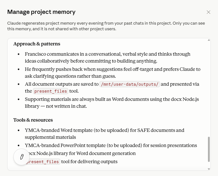Click the /mnt/user-data/outputs/ code path
This screenshot has height=176, width=218.
coord(130,84)
